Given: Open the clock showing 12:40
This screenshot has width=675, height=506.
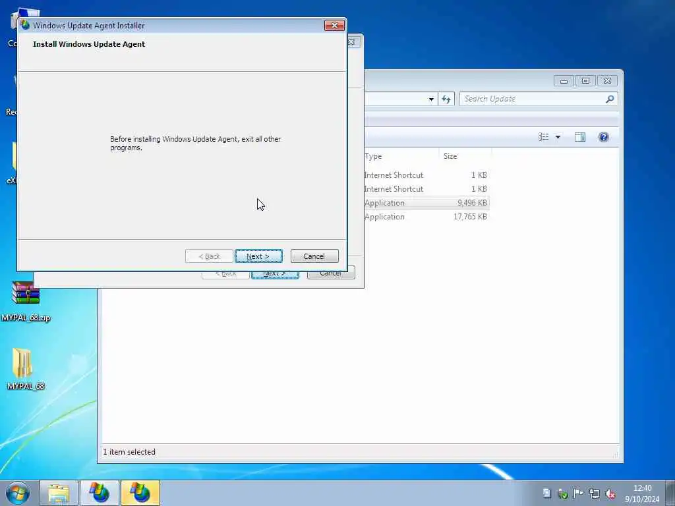Looking at the screenshot, I should pos(642,493).
